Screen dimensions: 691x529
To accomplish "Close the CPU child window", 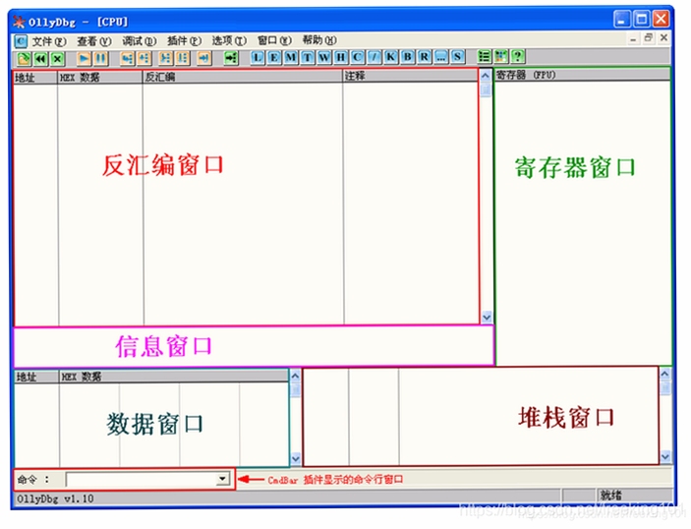I will pos(663,37).
